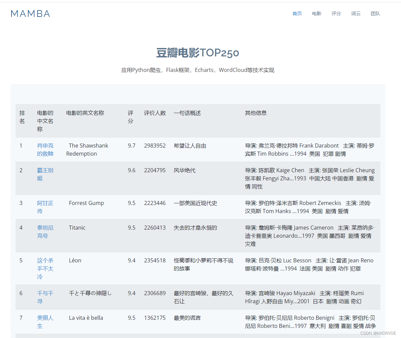Open the 泰坦尼克号 movie link
401x338 pixels.
point(45,231)
